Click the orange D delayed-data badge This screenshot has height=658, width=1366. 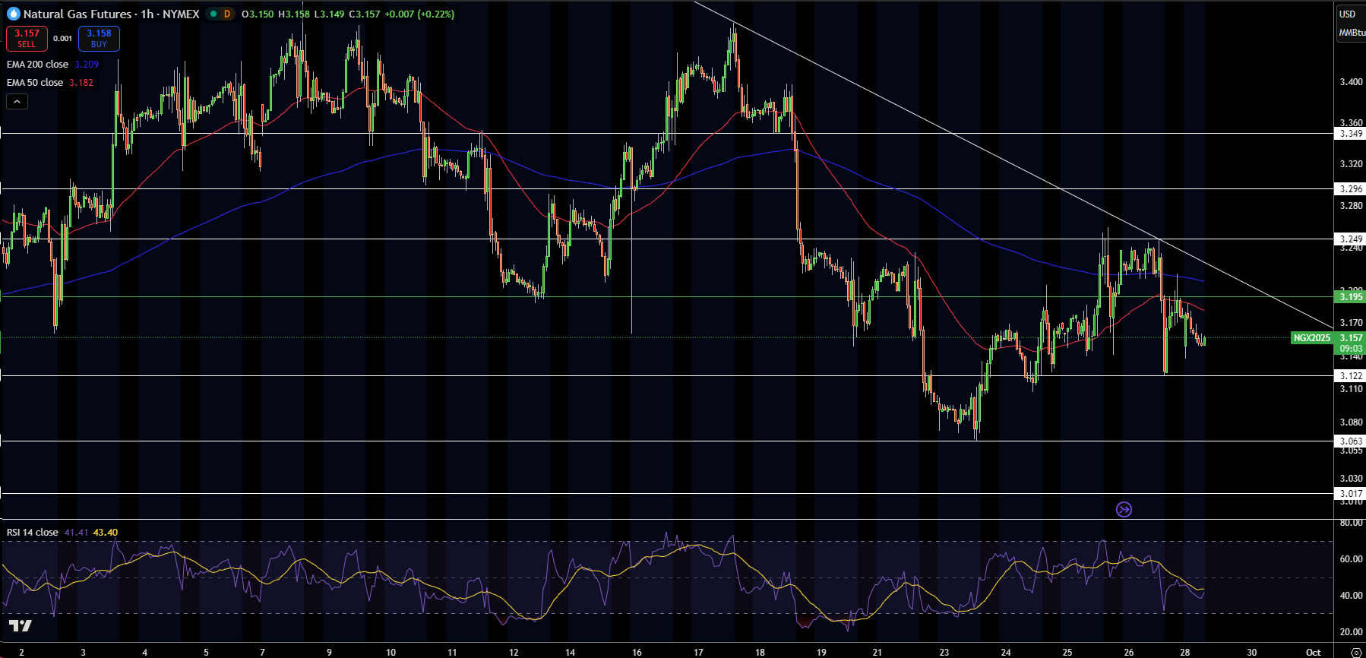(226, 14)
